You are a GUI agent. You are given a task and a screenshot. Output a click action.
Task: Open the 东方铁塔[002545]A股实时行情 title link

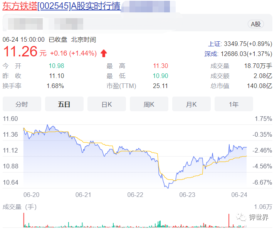coord(62,6)
